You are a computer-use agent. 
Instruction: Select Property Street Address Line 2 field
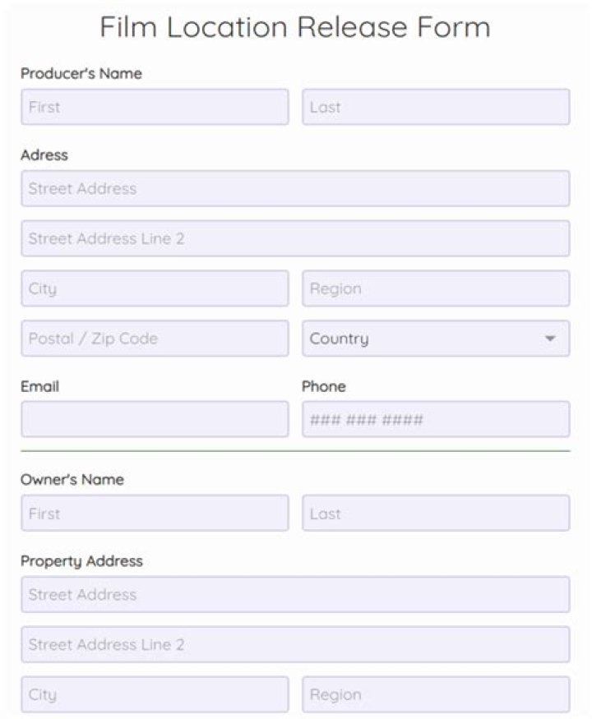point(295,644)
